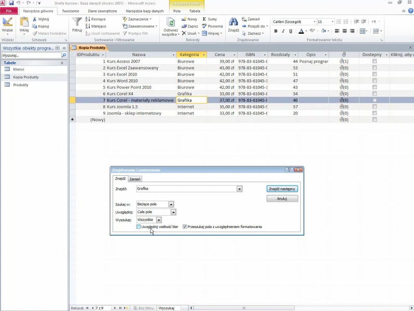The height and width of the screenshot is (311, 414).
Task: Click Odśwież wszystko refresh icon
Action: [x=170, y=22]
